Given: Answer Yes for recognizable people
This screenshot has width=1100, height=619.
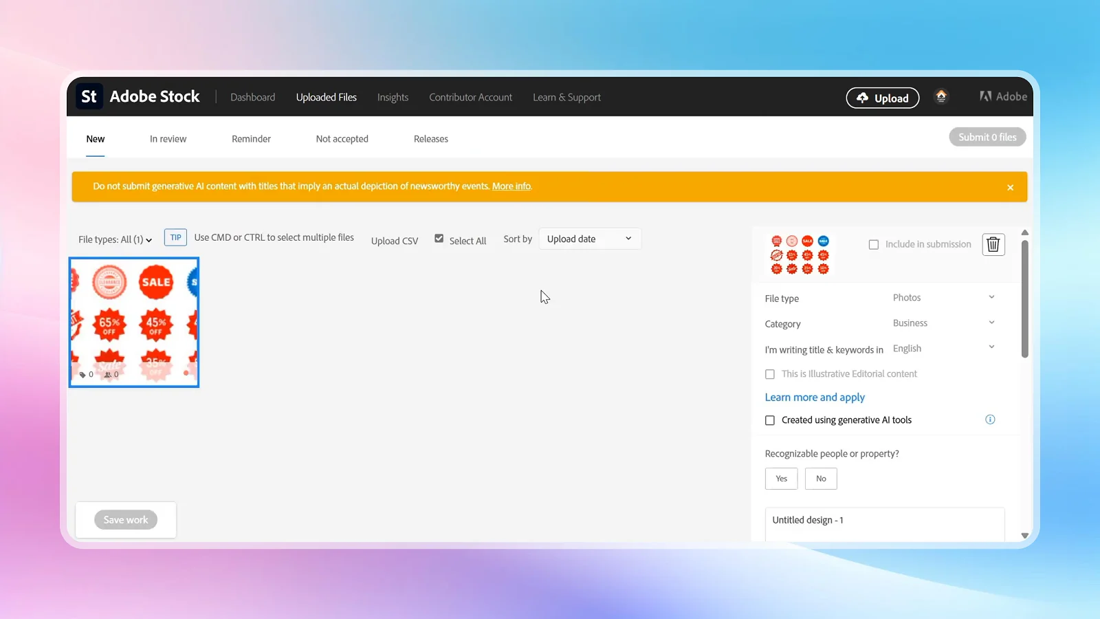Looking at the screenshot, I should point(781,479).
